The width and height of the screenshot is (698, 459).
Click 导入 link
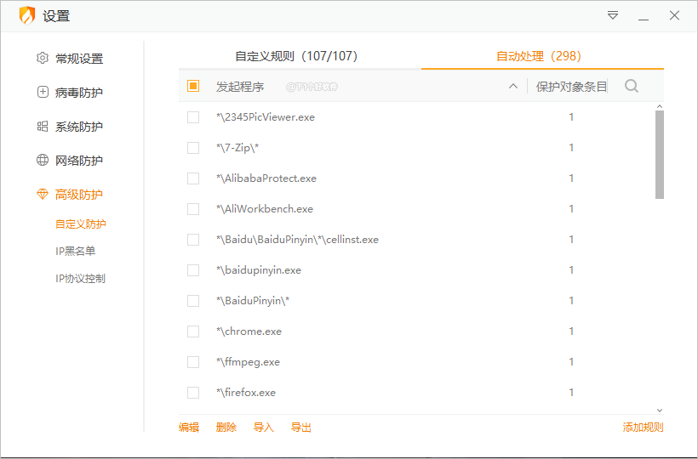[264, 428]
